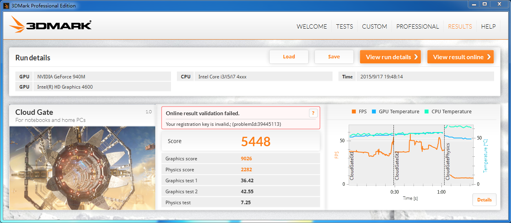This screenshot has height=223, width=511.
Task: Click the Online result validation failed message
Action: coord(202,113)
